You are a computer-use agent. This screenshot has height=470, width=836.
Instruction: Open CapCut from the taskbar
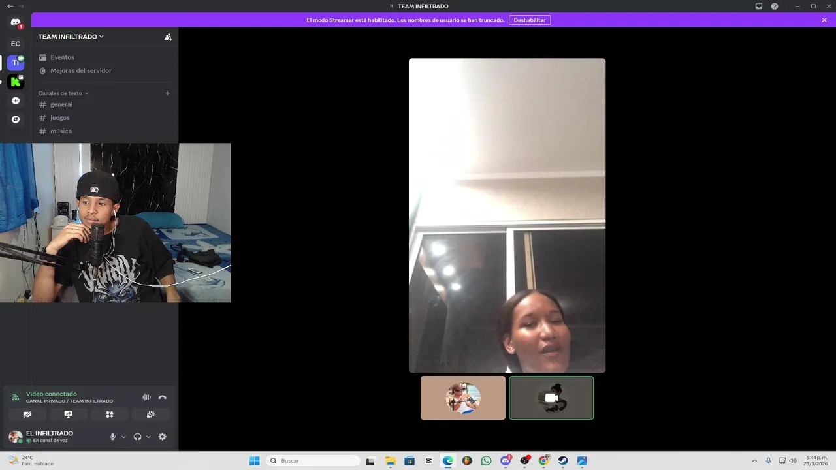(x=428, y=461)
